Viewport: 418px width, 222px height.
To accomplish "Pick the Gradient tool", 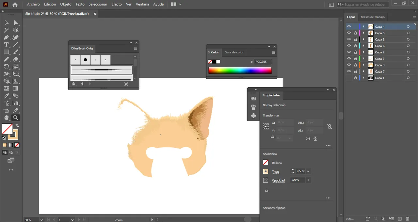I will click(15, 89).
